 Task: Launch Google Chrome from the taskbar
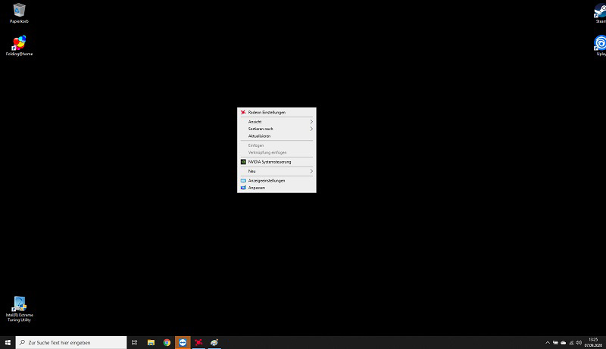coord(167,342)
